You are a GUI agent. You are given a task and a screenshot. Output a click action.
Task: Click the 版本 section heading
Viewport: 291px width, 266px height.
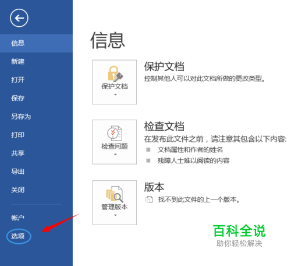click(154, 187)
